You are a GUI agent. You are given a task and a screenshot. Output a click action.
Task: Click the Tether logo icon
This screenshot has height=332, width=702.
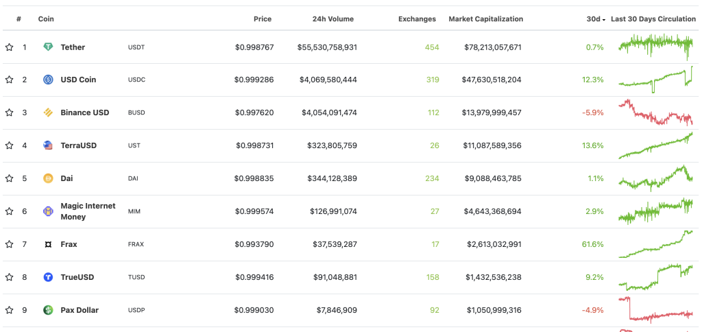click(x=48, y=47)
